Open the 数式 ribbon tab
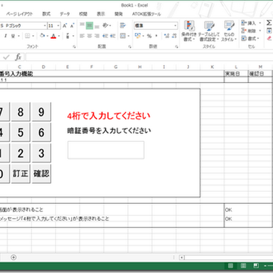The width and height of the screenshot is (273, 273). [46, 14]
